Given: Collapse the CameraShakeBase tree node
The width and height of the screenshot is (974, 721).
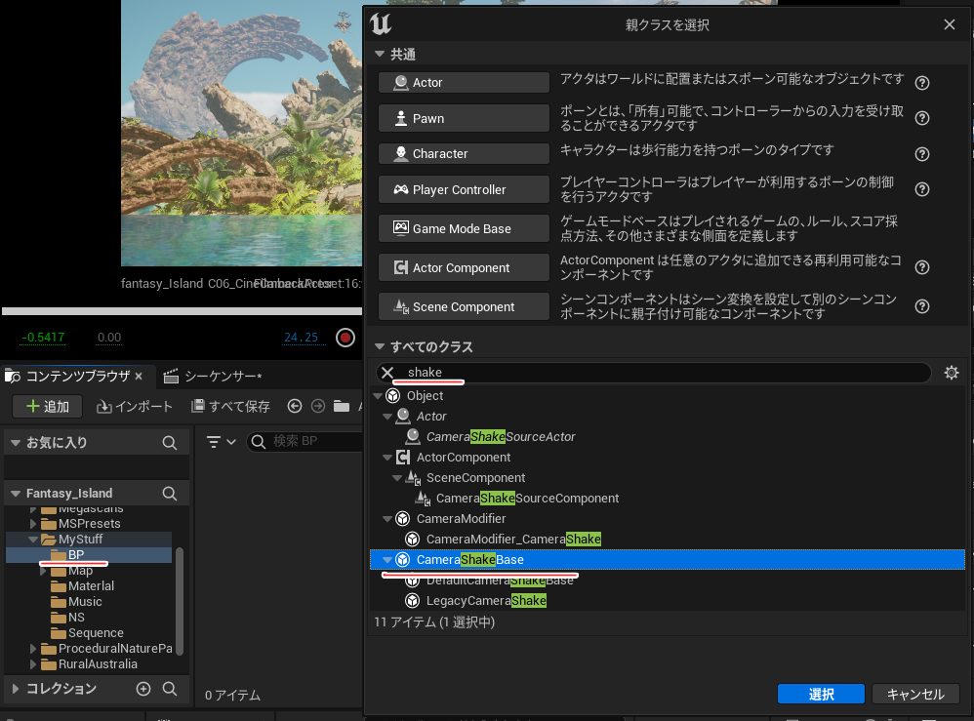Looking at the screenshot, I should tap(387, 560).
